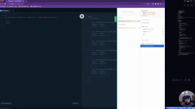Click the webcam video thumbnail
The image size is (195, 109).
pos(187,99)
